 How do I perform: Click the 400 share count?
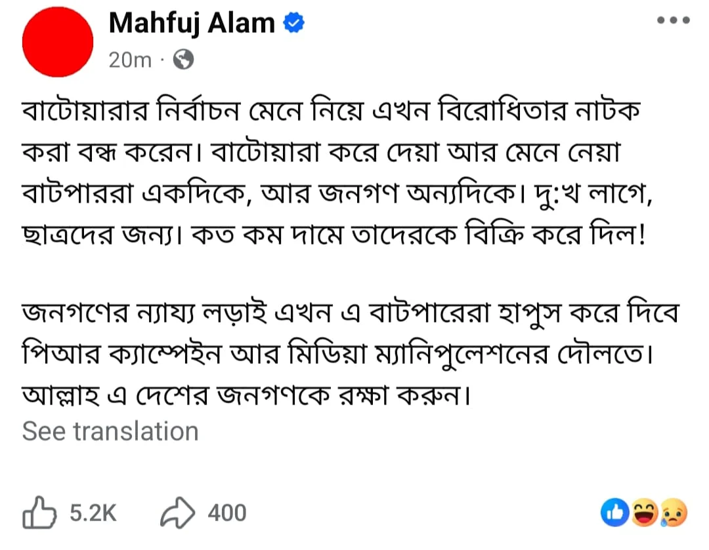click(226, 513)
